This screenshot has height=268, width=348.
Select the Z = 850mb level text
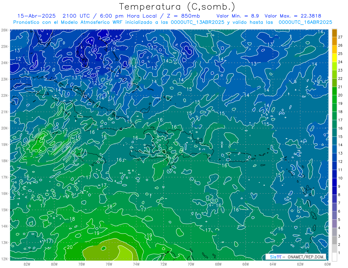click(x=184, y=16)
